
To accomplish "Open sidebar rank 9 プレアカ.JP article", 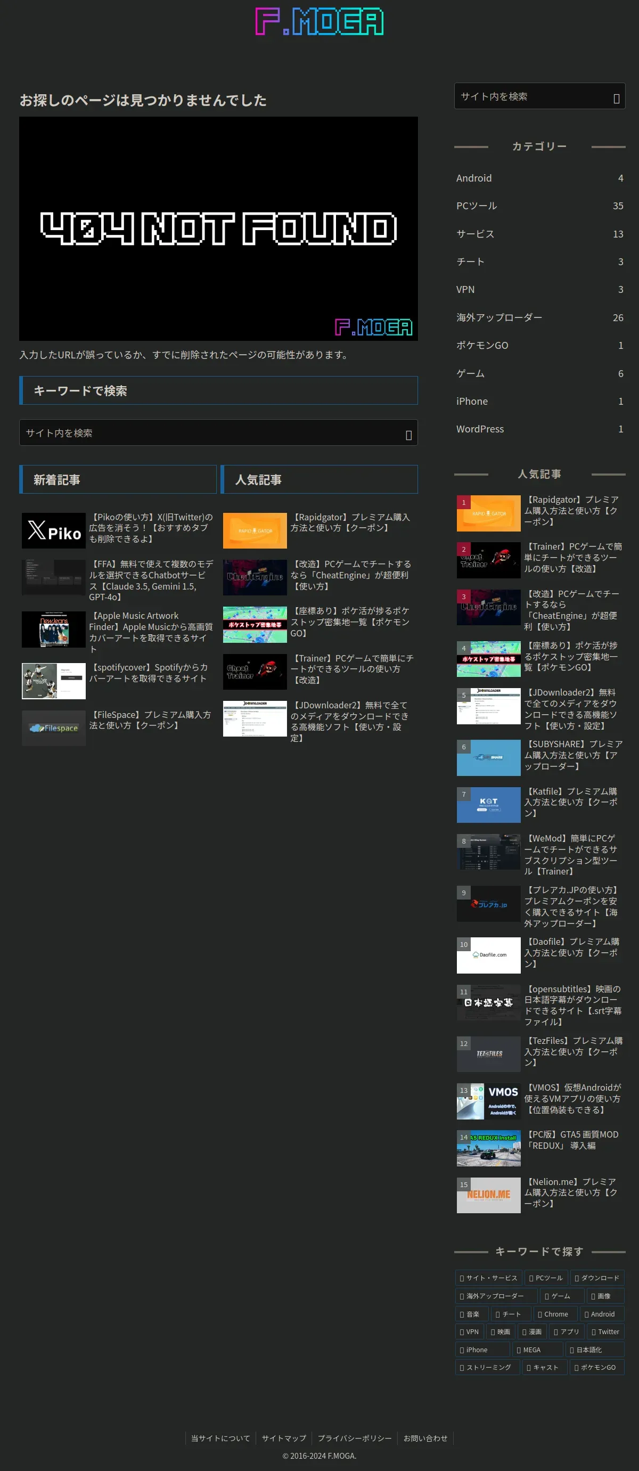I will click(x=539, y=906).
